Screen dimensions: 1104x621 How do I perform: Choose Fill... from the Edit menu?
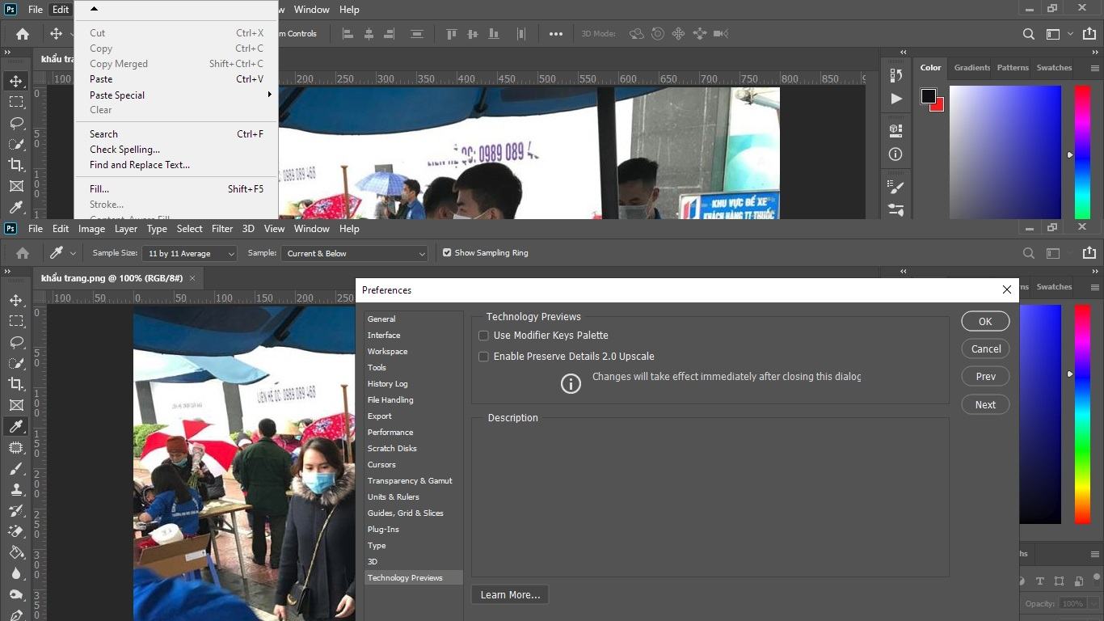click(x=99, y=189)
